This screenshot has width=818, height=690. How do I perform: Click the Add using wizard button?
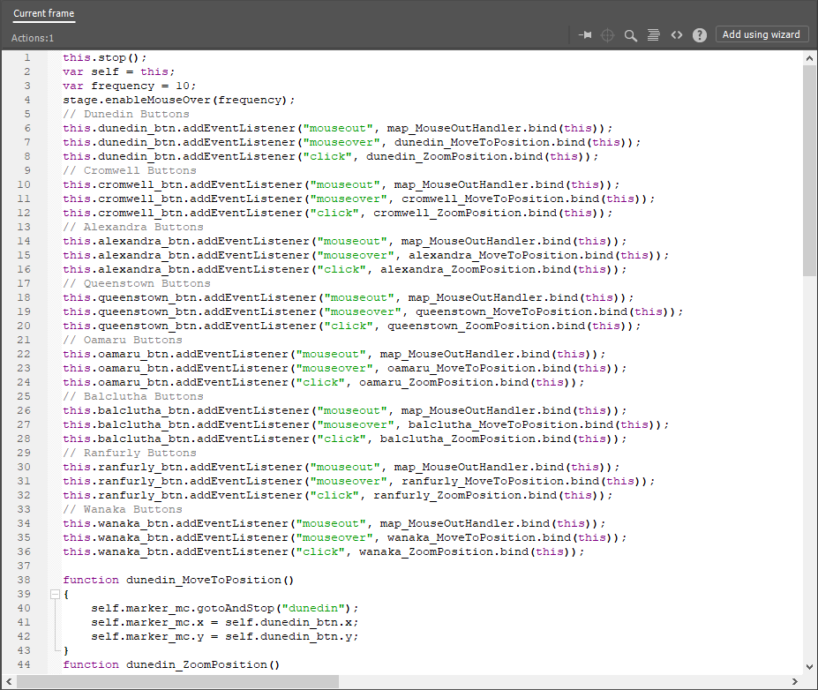[762, 34]
